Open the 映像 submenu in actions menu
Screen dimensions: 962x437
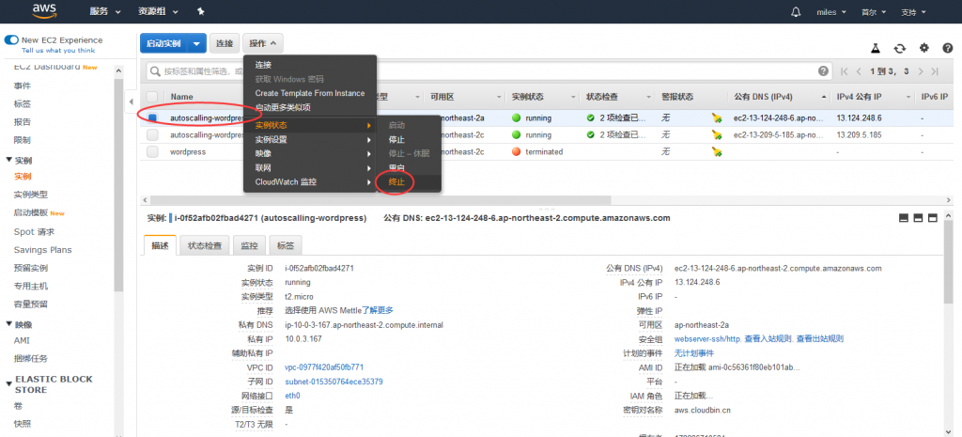310,153
